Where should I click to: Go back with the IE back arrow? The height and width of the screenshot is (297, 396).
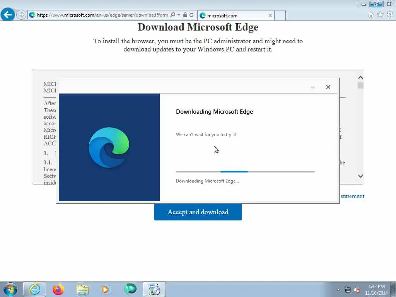pyautogui.click(x=8, y=15)
